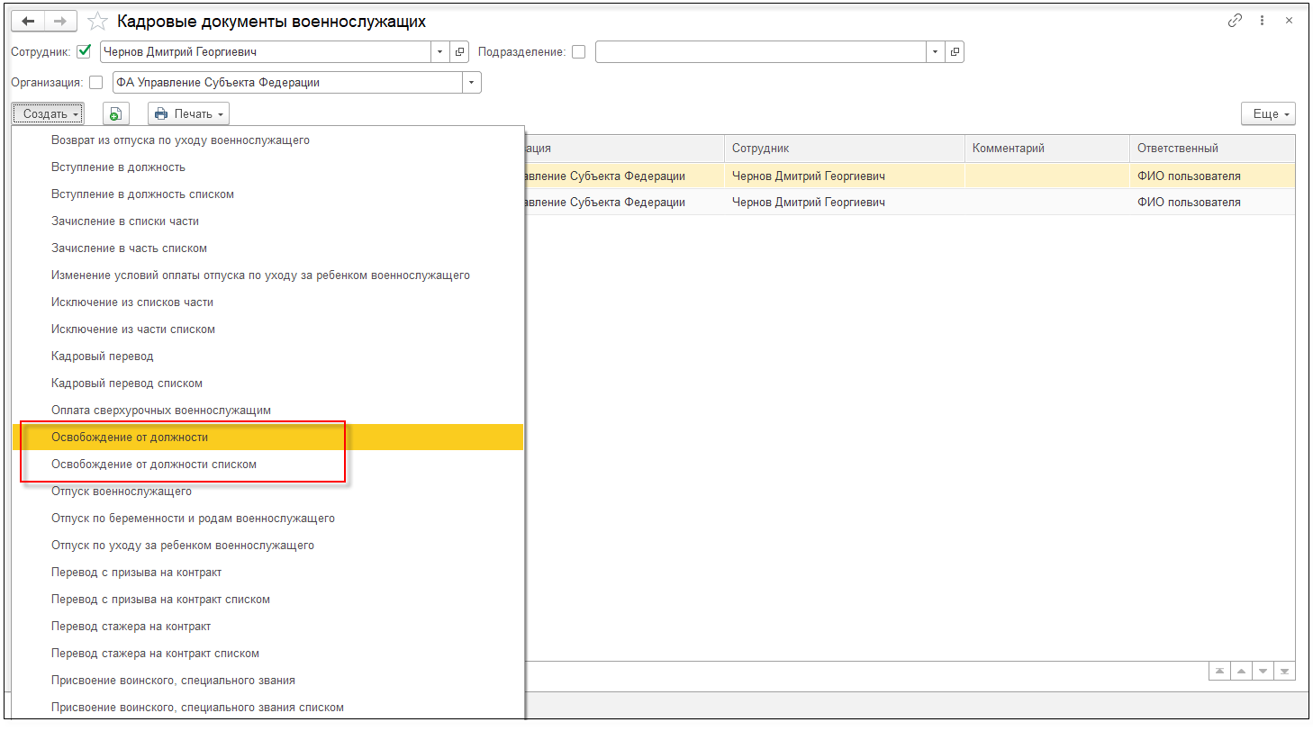Viewport: 1313px width, 731px height.
Task: Expand the Организация dropdown arrow
Action: point(472,83)
